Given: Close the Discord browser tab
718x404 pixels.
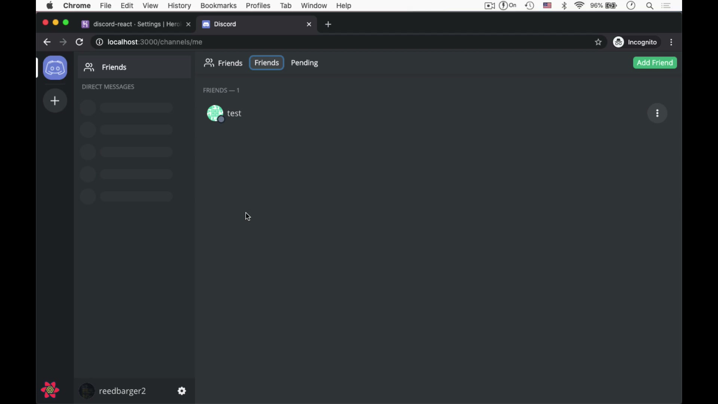Looking at the screenshot, I should pos(309,24).
